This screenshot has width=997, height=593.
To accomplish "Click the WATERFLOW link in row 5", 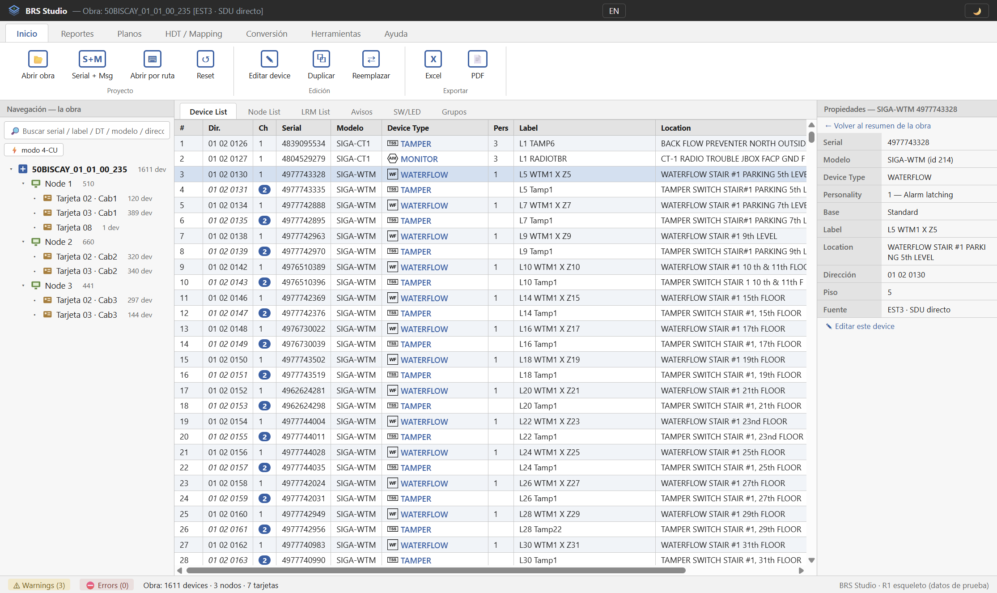I will point(424,205).
